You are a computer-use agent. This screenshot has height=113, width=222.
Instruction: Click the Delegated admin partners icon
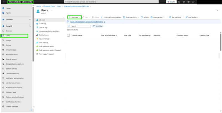(3, 64)
